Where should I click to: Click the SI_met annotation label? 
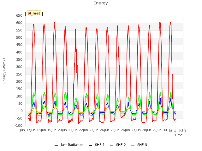pyautogui.click(x=34, y=13)
